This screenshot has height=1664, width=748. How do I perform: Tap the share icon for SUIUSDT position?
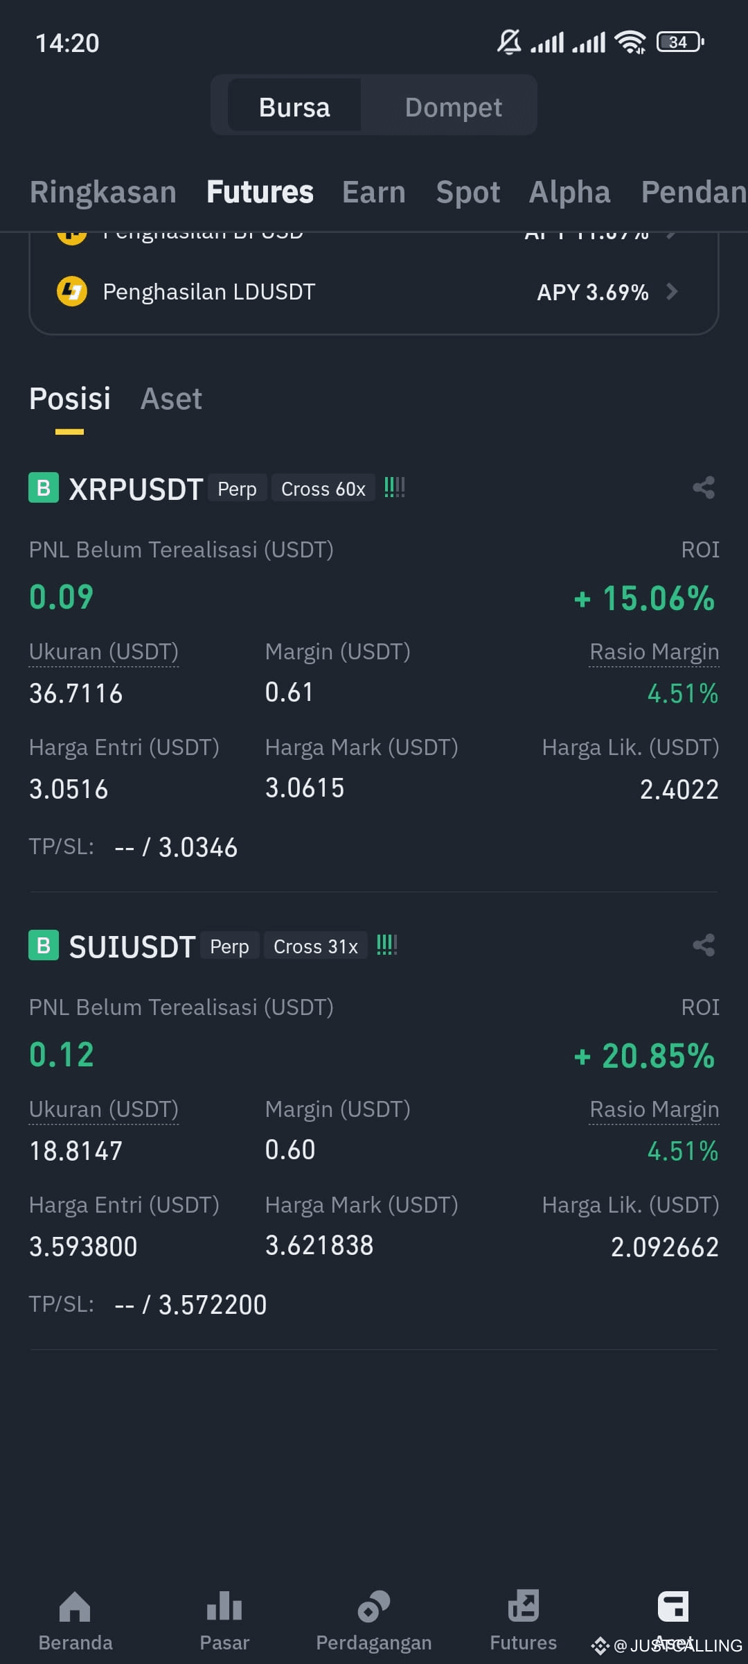(x=704, y=945)
